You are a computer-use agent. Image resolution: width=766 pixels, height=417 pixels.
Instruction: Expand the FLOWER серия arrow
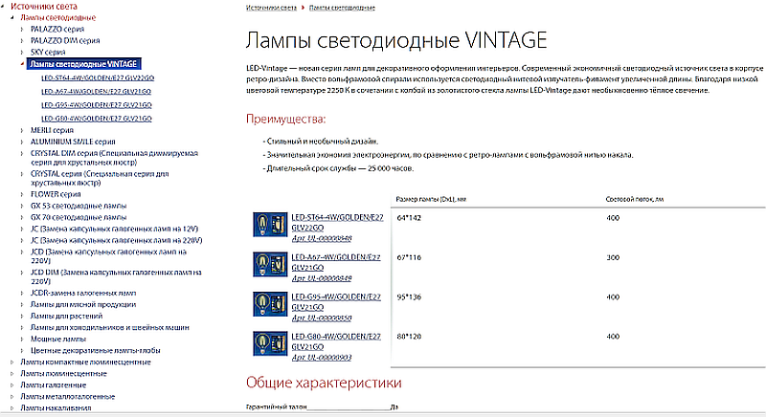pos(22,194)
